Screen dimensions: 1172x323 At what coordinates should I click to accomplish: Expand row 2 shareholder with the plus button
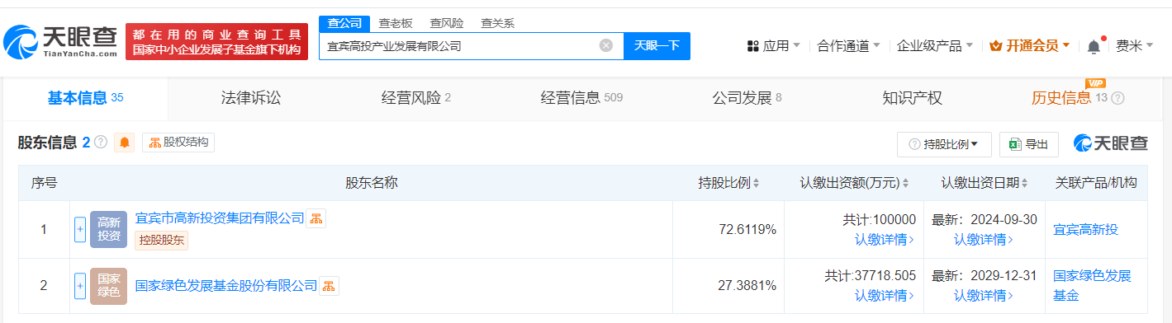pyautogui.click(x=80, y=286)
